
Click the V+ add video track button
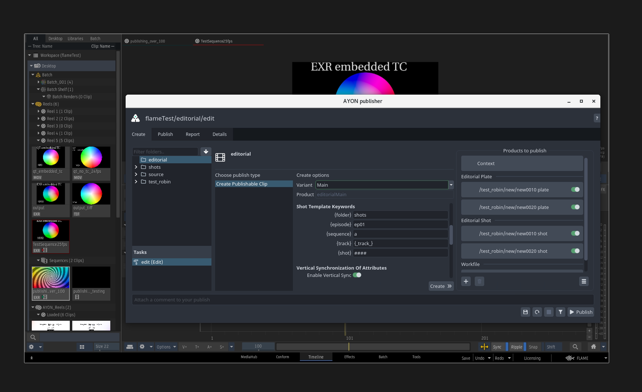click(184, 347)
